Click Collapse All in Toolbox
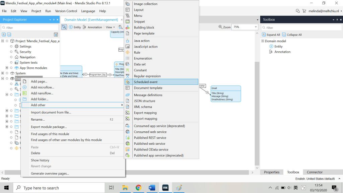Screen dimensions: 343x193 (x=292, y=35)
